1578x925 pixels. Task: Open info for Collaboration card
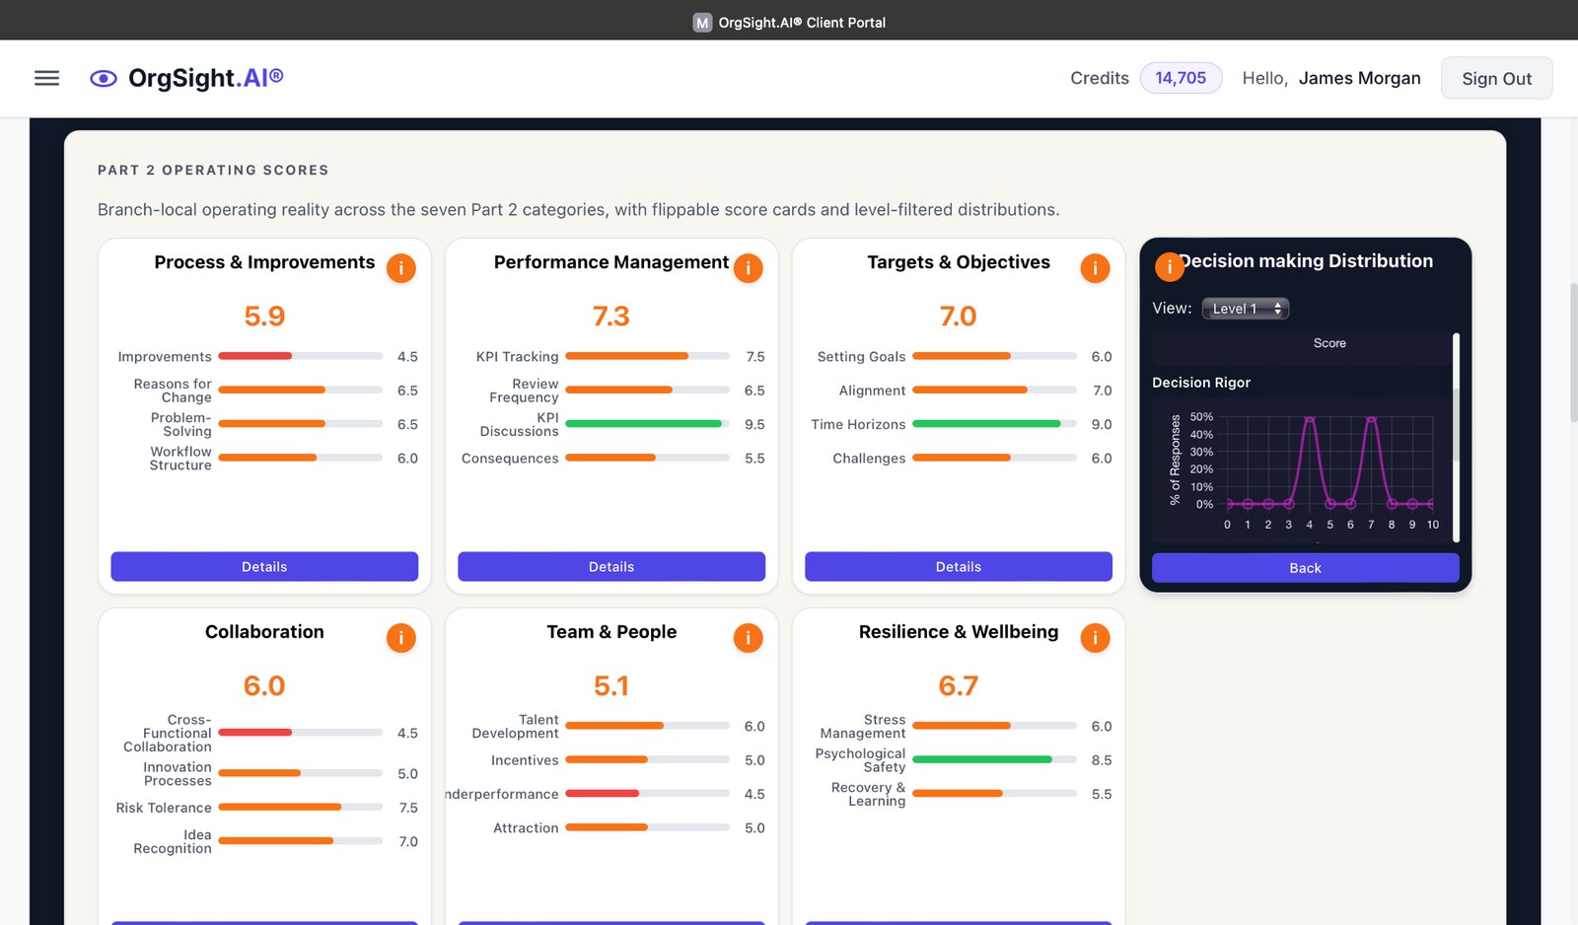pos(401,638)
